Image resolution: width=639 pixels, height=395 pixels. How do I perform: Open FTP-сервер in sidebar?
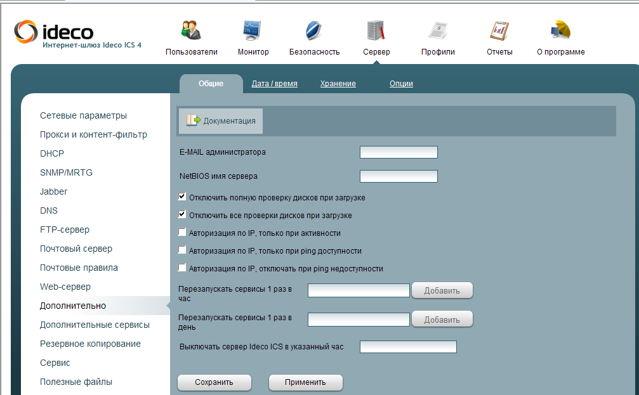(64, 230)
